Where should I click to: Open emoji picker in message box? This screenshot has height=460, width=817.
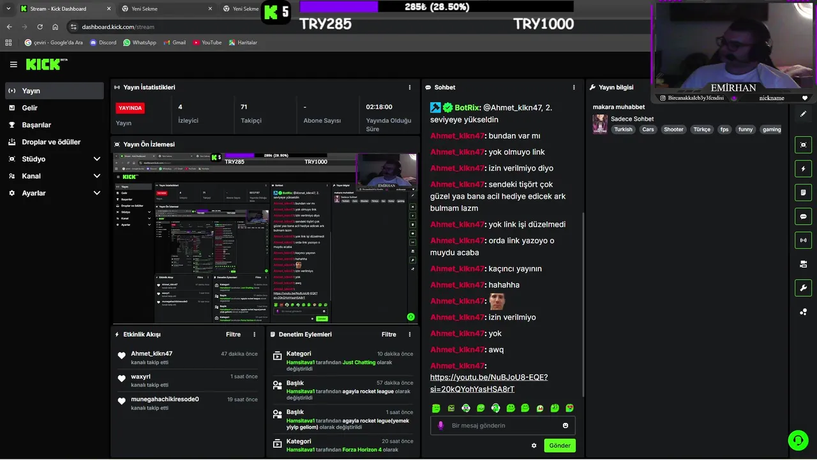click(566, 425)
